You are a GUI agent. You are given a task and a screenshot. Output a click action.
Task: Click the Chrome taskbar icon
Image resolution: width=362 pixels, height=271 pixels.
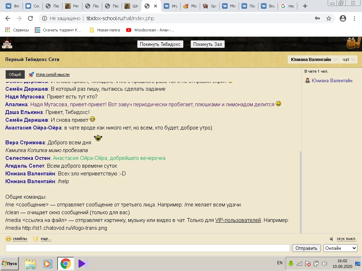65,264
